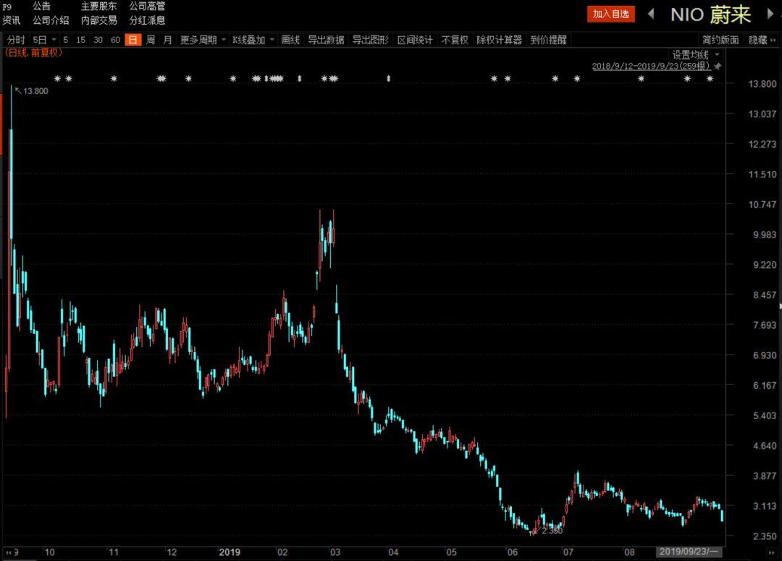Open the 公司介绍 tab
Screen dimensions: 782x561
pos(51,20)
